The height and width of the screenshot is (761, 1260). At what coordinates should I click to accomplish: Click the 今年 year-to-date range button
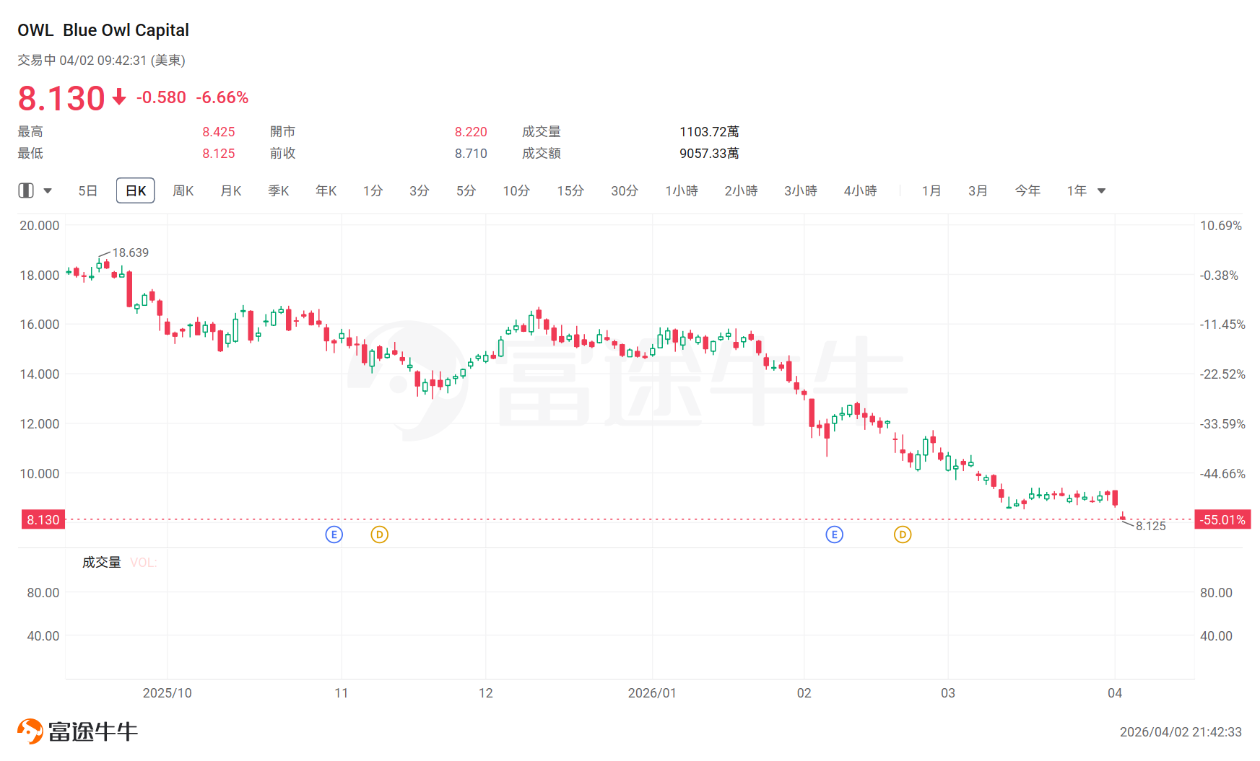[x=1027, y=191]
